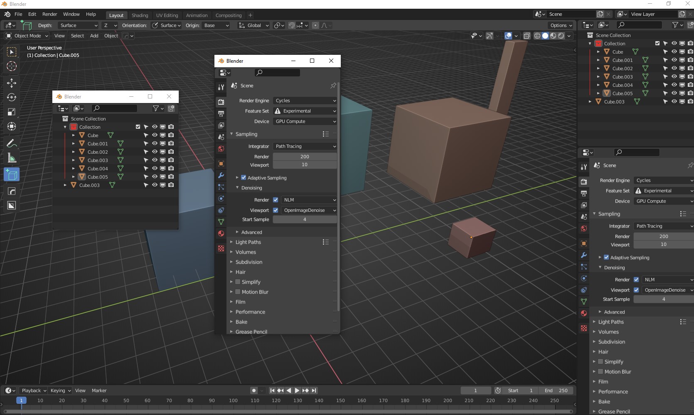This screenshot has width=694, height=415.
Task: Switch to UV Editing workspace tab
Action: point(167,15)
